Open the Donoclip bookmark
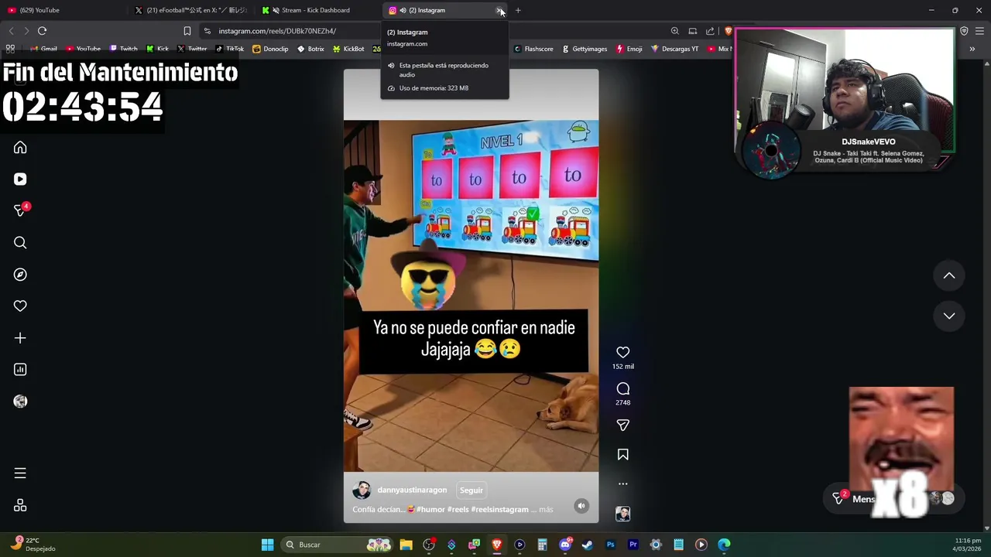This screenshot has height=557, width=991. [x=270, y=49]
